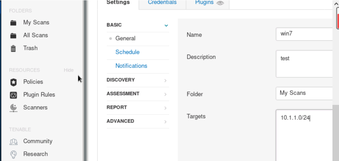Open the Trash bin icon
The image size is (339, 161).
coord(13,48)
